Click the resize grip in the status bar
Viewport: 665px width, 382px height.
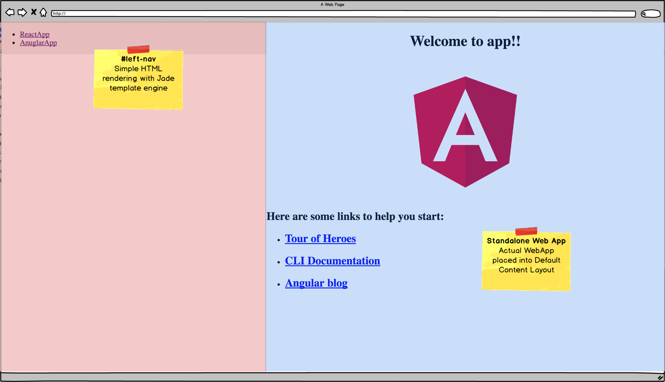click(660, 378)
